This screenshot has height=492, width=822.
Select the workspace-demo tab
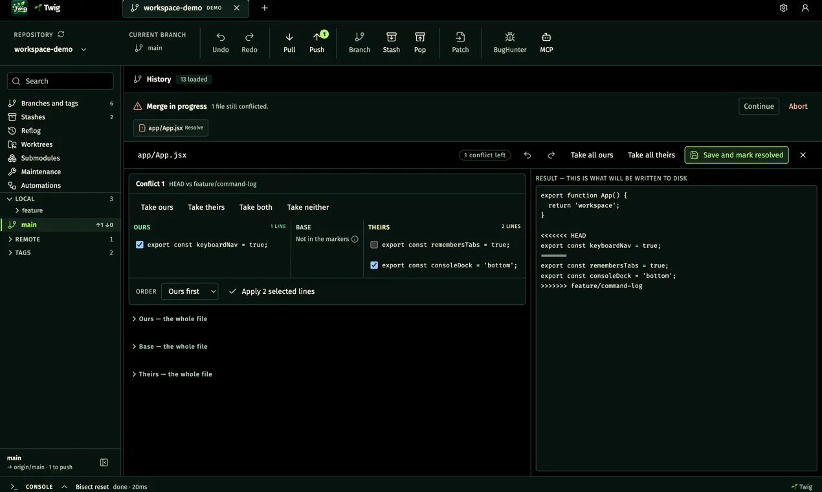click(x=185, y=8)
